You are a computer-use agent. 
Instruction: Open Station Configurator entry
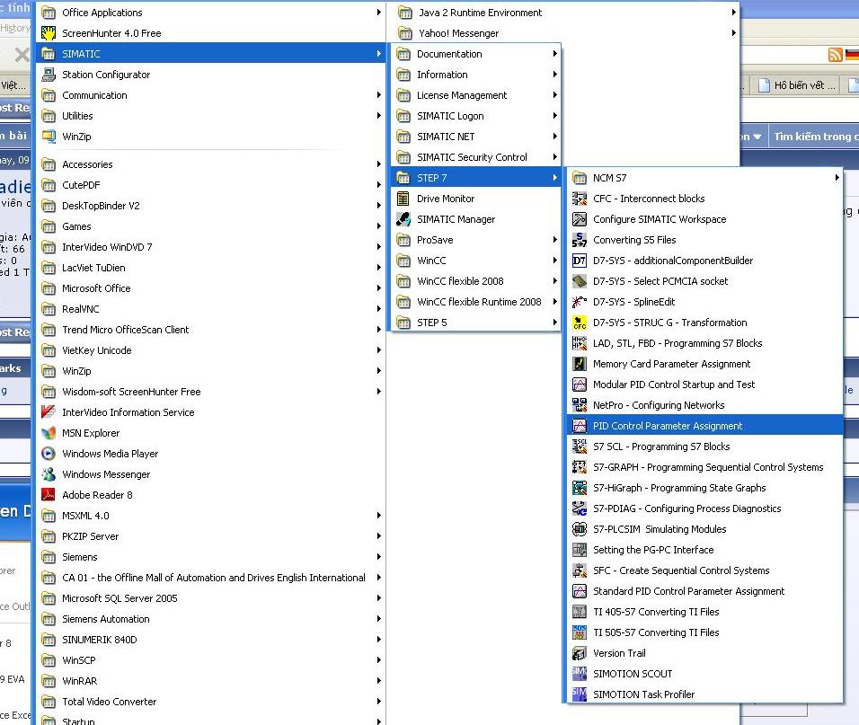tap(211, 75)
